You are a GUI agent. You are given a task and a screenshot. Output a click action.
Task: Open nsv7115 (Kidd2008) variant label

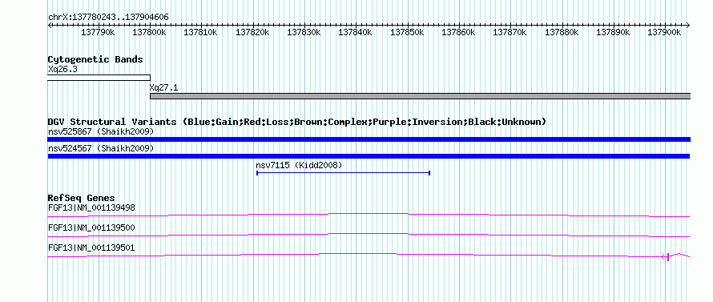299,166
